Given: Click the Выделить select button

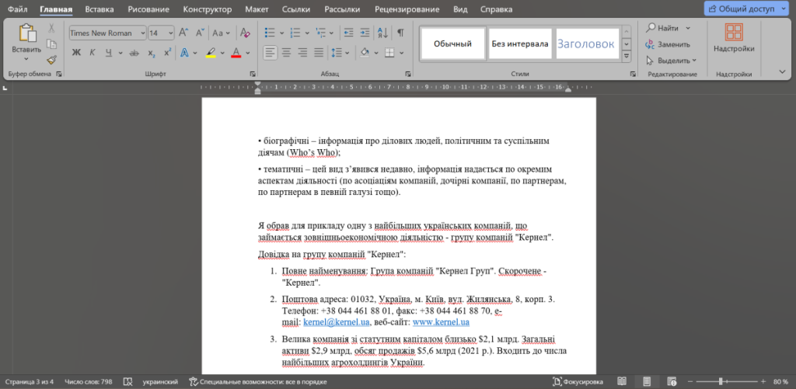Looking at the screenshot, I should tap(671, 61).
